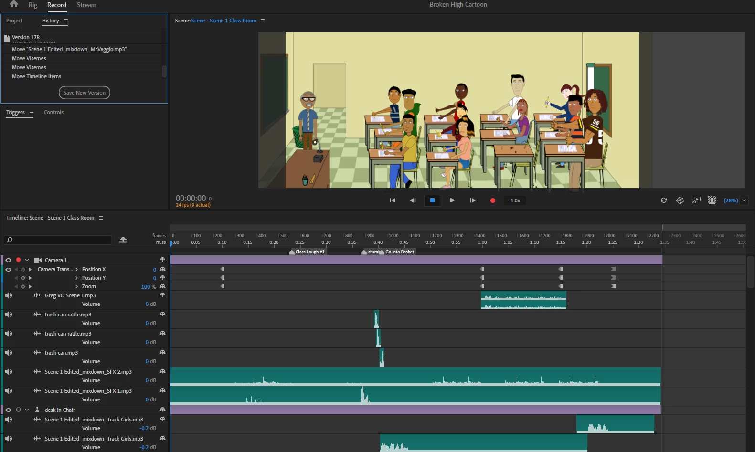Expand the Zoom property
755x452 pixels.
coord(76,286)
